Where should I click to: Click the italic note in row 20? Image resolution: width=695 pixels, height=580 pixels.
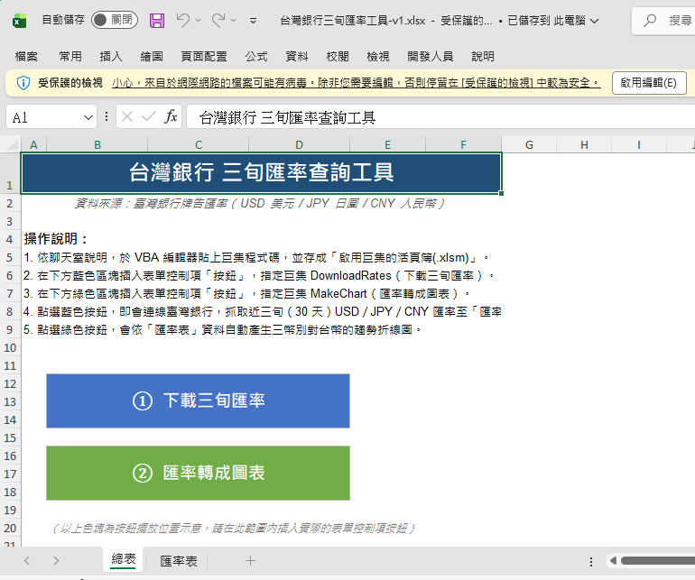[234, 529]
